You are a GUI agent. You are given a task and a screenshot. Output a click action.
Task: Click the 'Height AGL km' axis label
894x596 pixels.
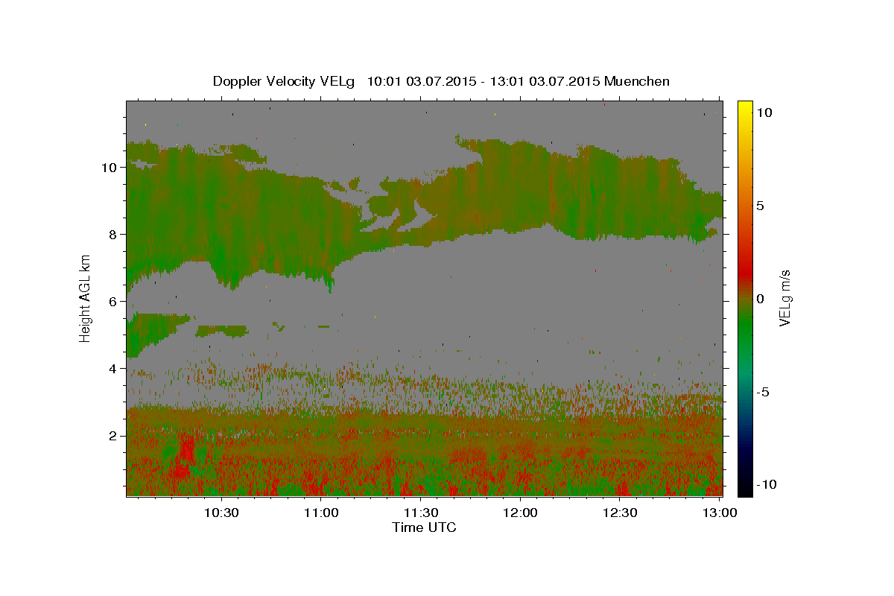(x=85, y=297)
